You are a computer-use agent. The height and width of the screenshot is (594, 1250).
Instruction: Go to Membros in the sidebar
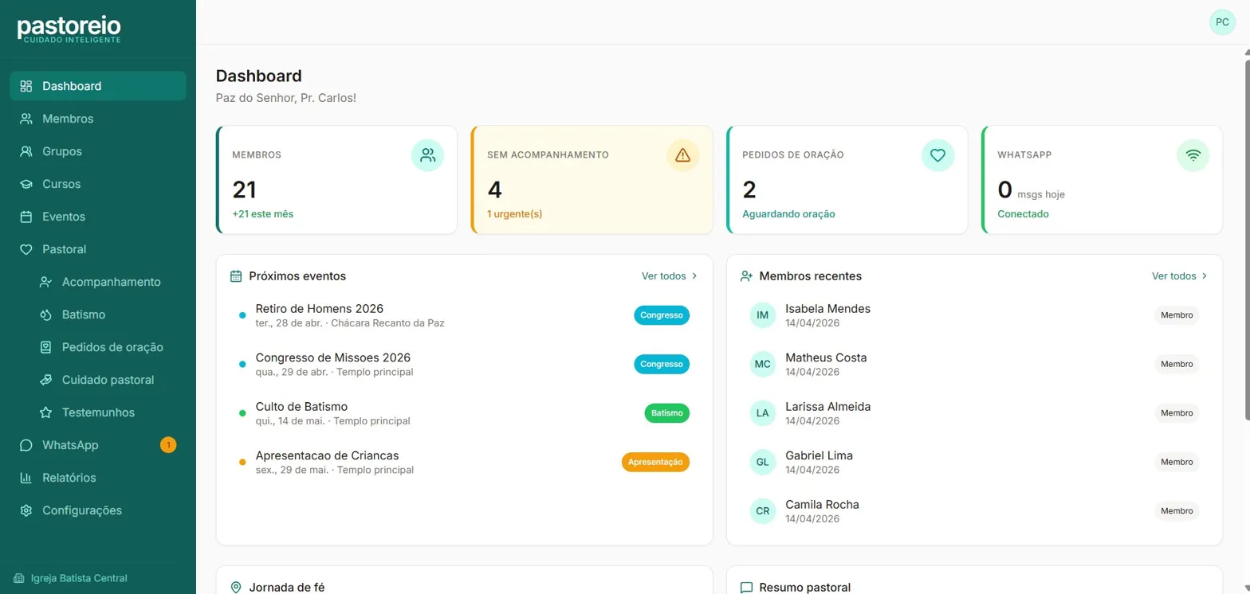[98, 119]
